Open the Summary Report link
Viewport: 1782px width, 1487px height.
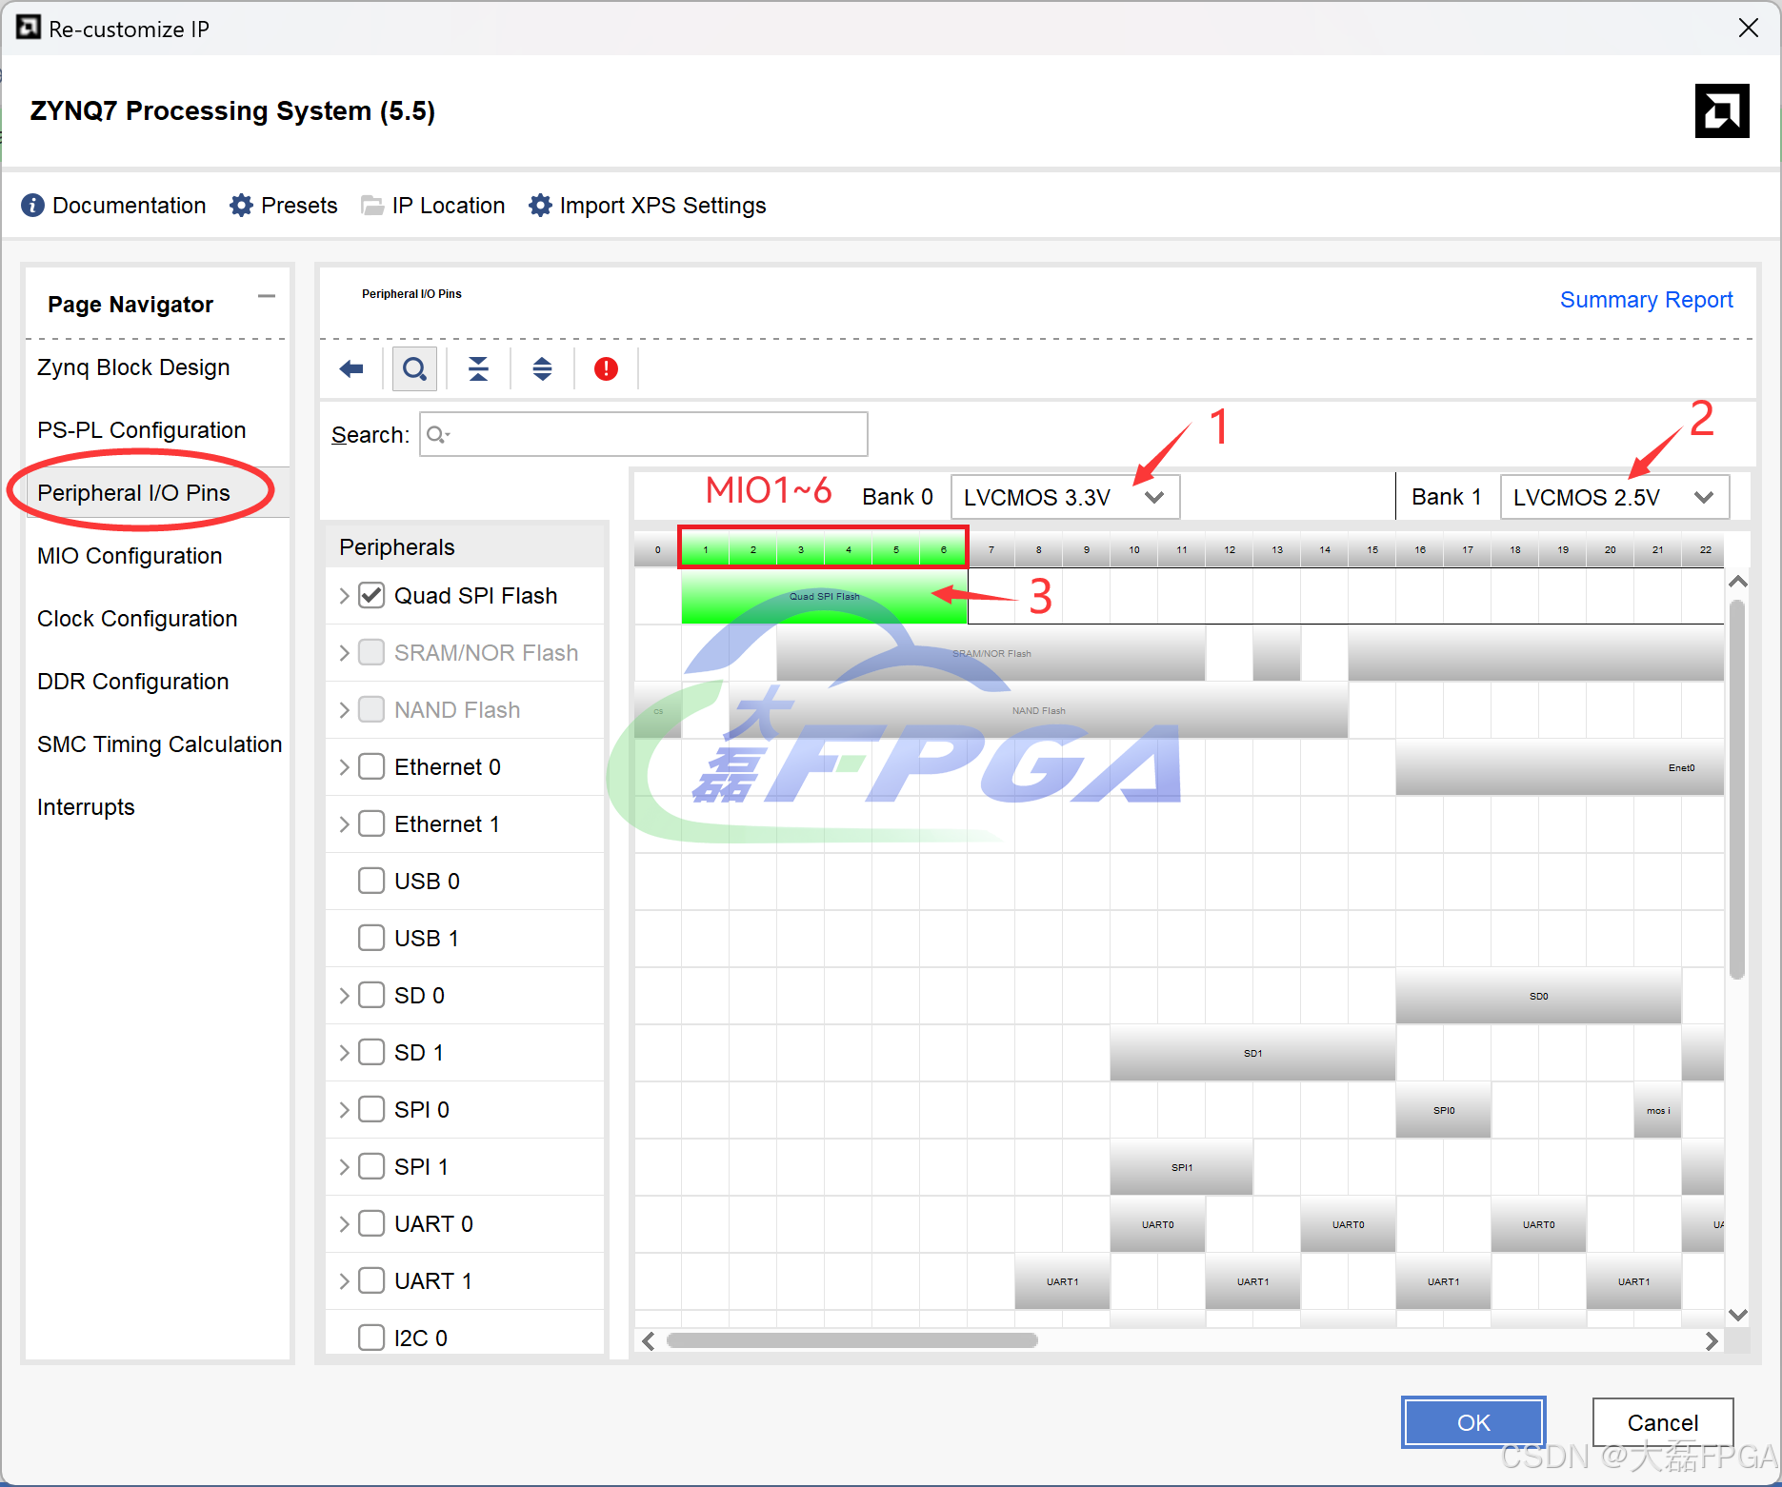pos(1646,300)
